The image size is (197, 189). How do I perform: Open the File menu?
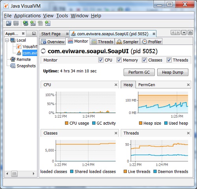(x=8, y=16)
